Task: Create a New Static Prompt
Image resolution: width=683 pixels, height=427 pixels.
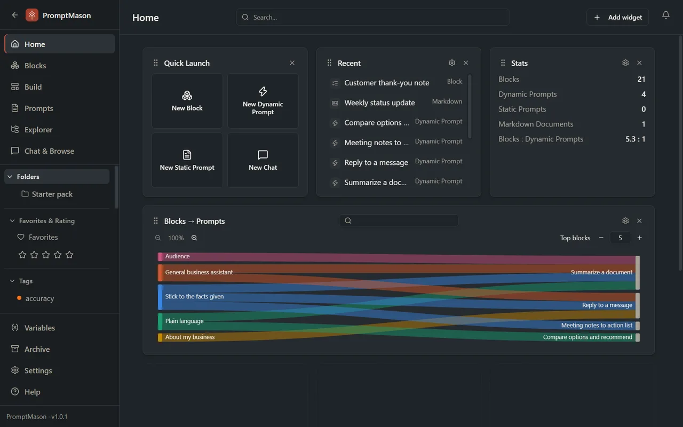Action: coord(187,160)
